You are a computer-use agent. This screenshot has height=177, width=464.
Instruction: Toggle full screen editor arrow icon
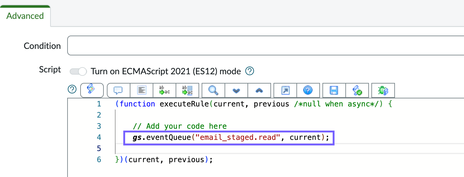tap(285, 90)
